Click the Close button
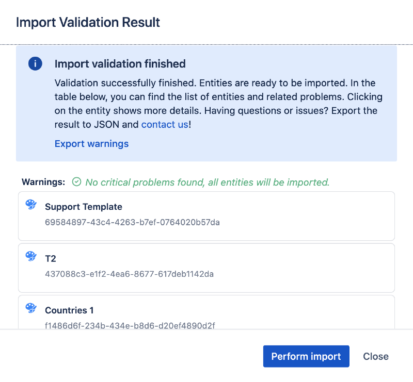The width and height of the screenshot is (413, 382). click(x=375, y=356)
